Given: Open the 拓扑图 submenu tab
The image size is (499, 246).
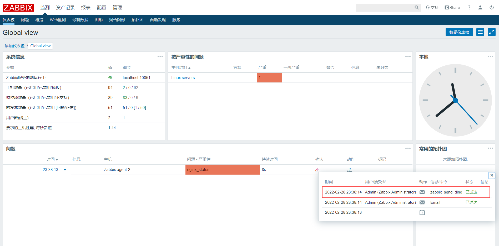Looking at the screenshot, I should (137, 20).
